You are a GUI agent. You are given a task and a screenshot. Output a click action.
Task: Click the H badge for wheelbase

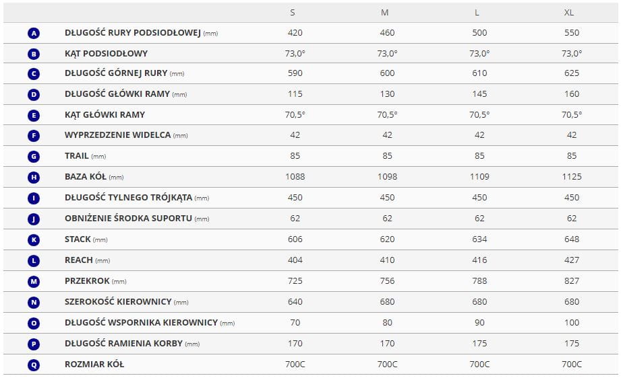(34, 178)
